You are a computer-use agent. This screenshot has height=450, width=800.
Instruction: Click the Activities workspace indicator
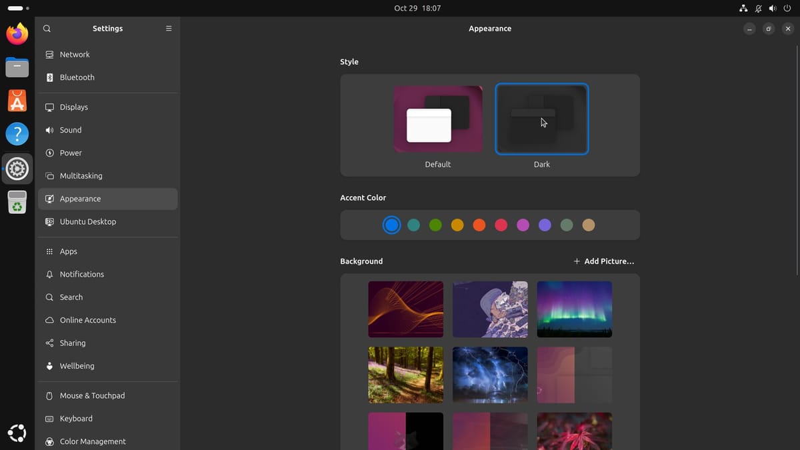(18, 8)
